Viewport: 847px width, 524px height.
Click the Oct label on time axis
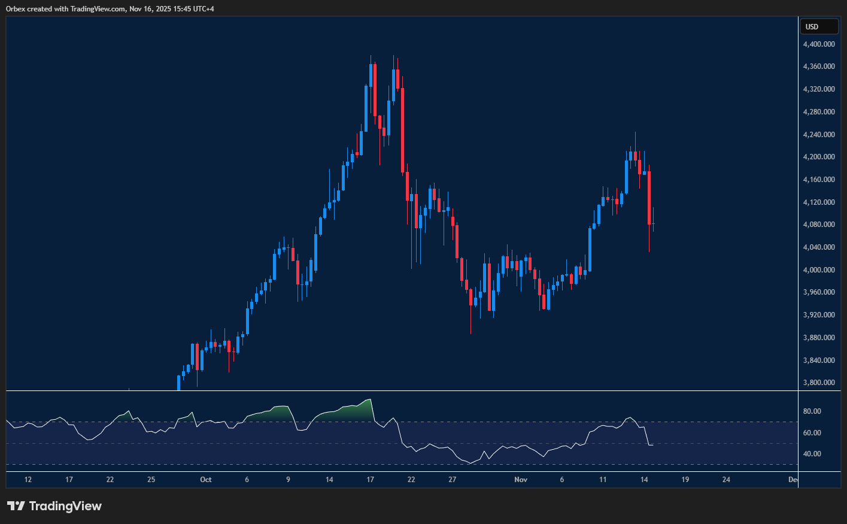coord(206,480)
